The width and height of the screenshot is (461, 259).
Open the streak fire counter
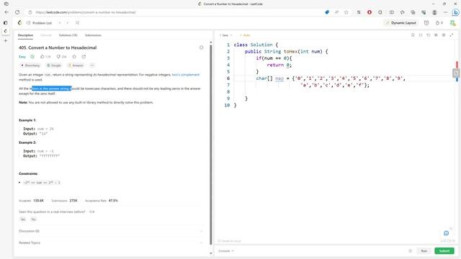point(439,23)
